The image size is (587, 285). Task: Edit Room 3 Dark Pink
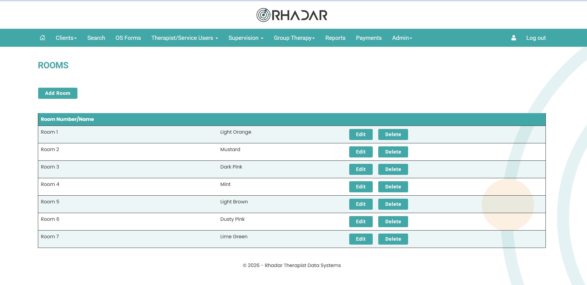(x=361, y=169)
